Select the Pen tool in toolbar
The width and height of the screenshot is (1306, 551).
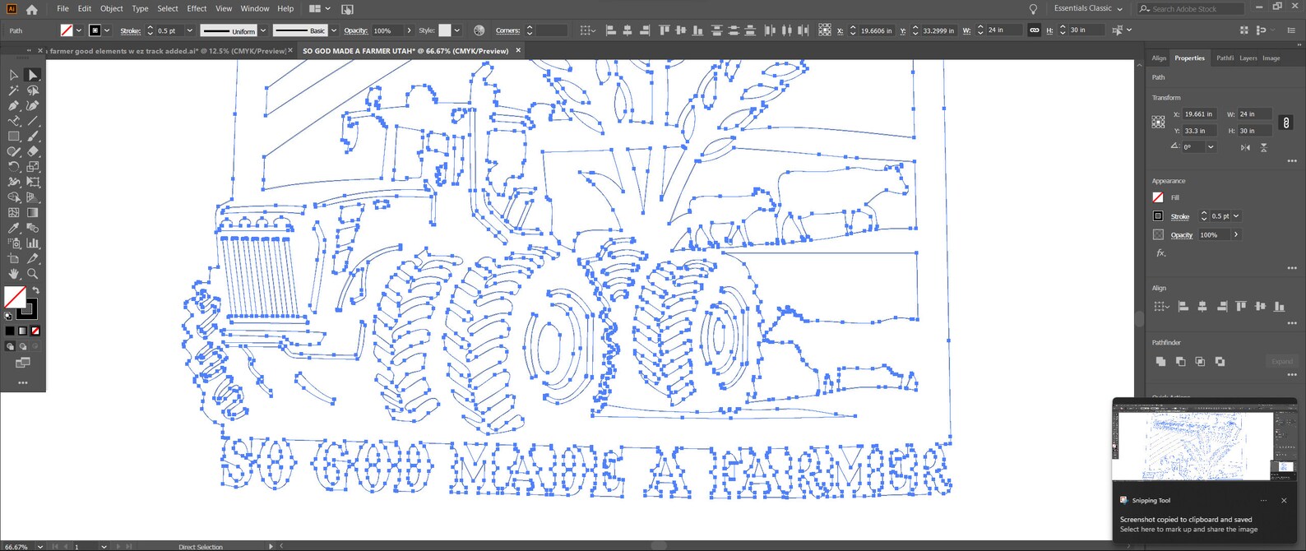(x=14, y=105)
